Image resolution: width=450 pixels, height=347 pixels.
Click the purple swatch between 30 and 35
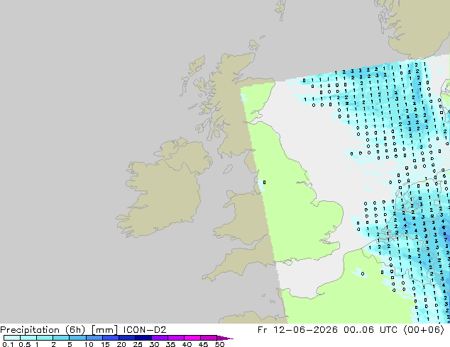tap(160, 338)
